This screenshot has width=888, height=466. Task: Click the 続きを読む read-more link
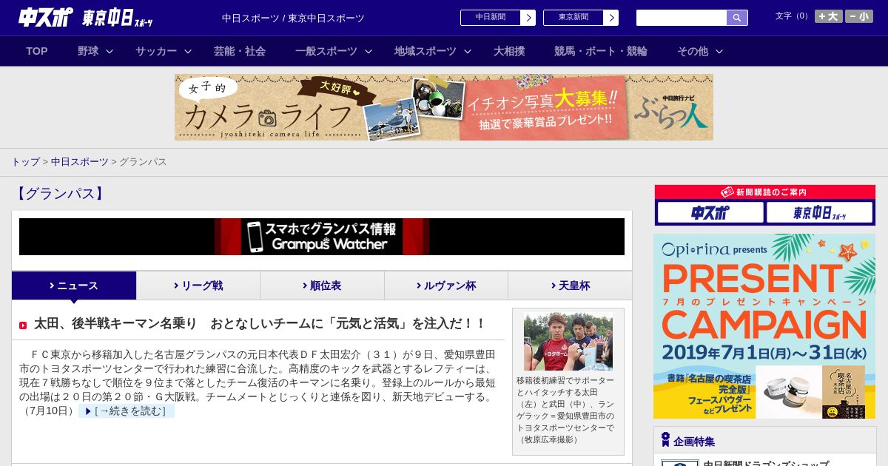tap(127, 411)
